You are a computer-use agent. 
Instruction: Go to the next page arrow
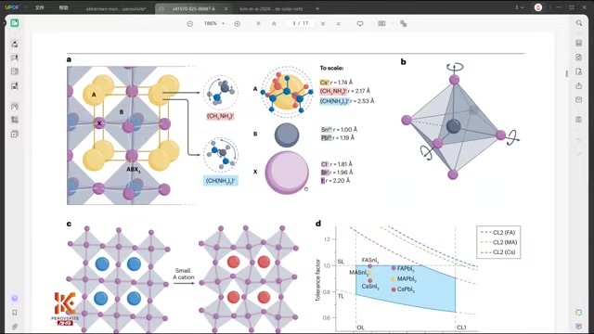click(x=323, y=23)
